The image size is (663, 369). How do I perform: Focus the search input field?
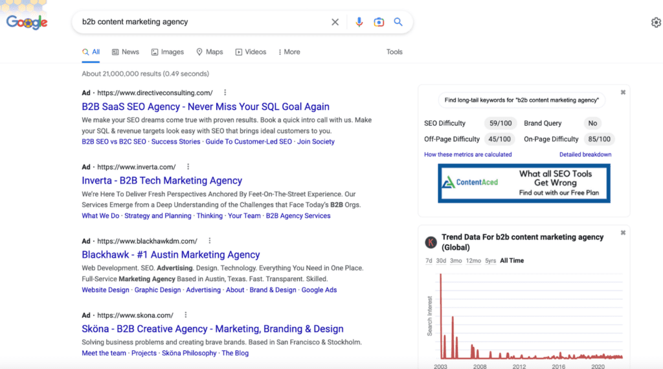203,22
